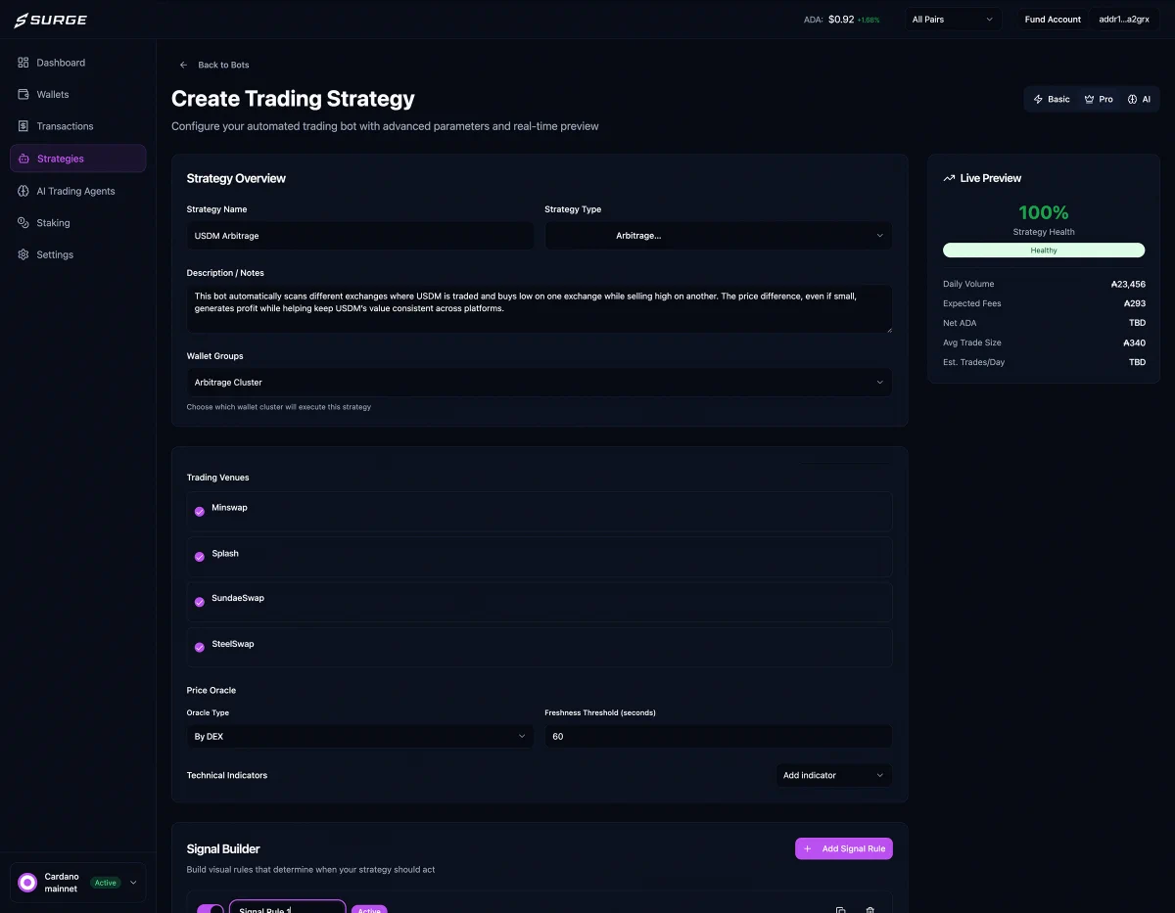Open Settings from the sidebar
The height and width of the screenshot is (913, 1175).
point(78,254)
